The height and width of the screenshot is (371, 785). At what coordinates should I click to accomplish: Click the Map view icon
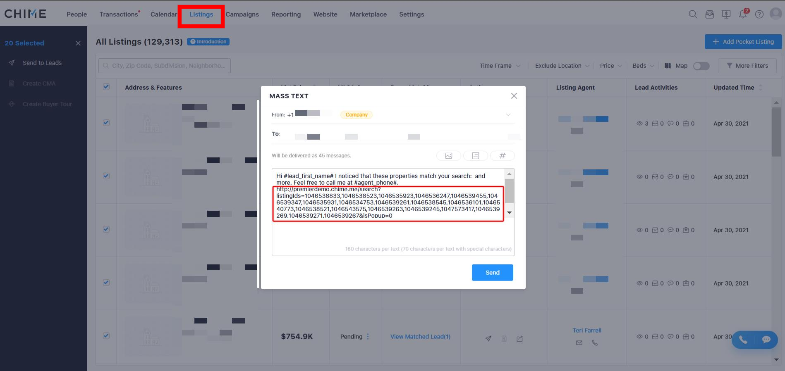(x=668, y=66)
